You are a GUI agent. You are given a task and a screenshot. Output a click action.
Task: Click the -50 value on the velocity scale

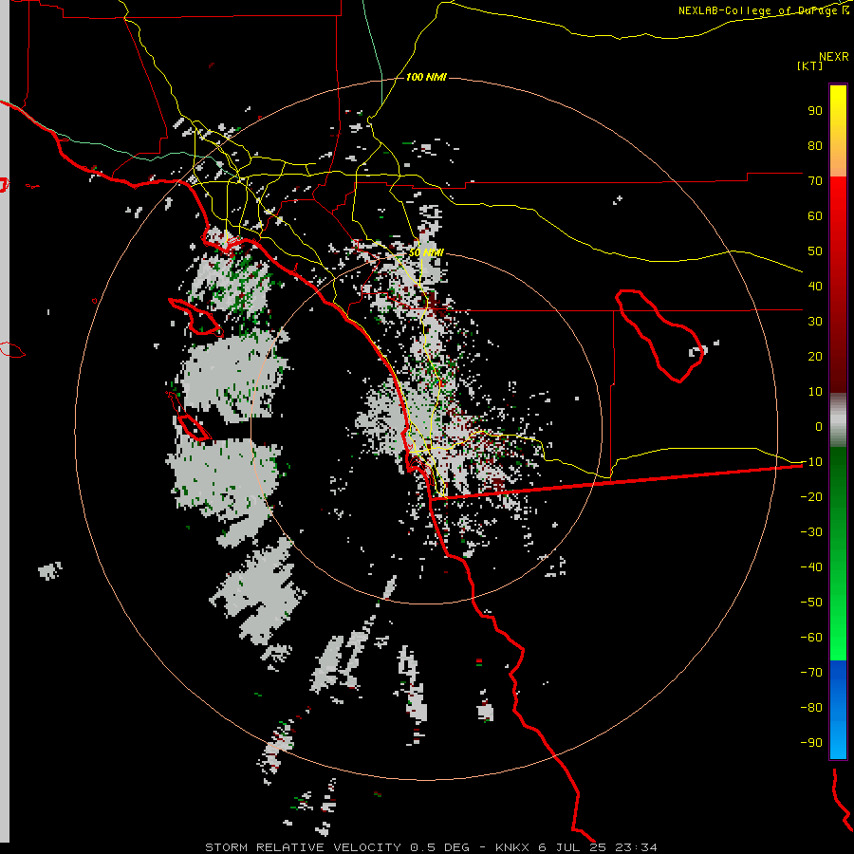click(811, 603)
